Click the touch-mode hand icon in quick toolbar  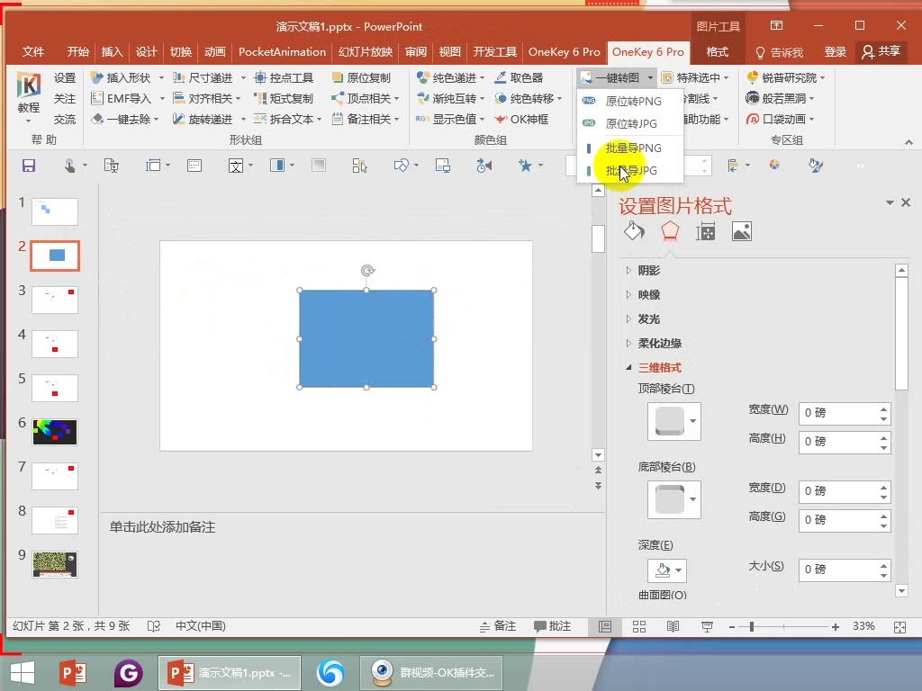pyautogui.click(x=70, y=166)
